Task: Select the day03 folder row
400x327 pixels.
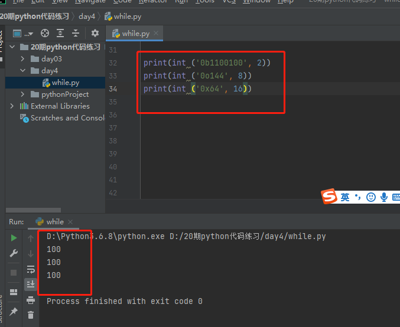Action: coord(55,59)
